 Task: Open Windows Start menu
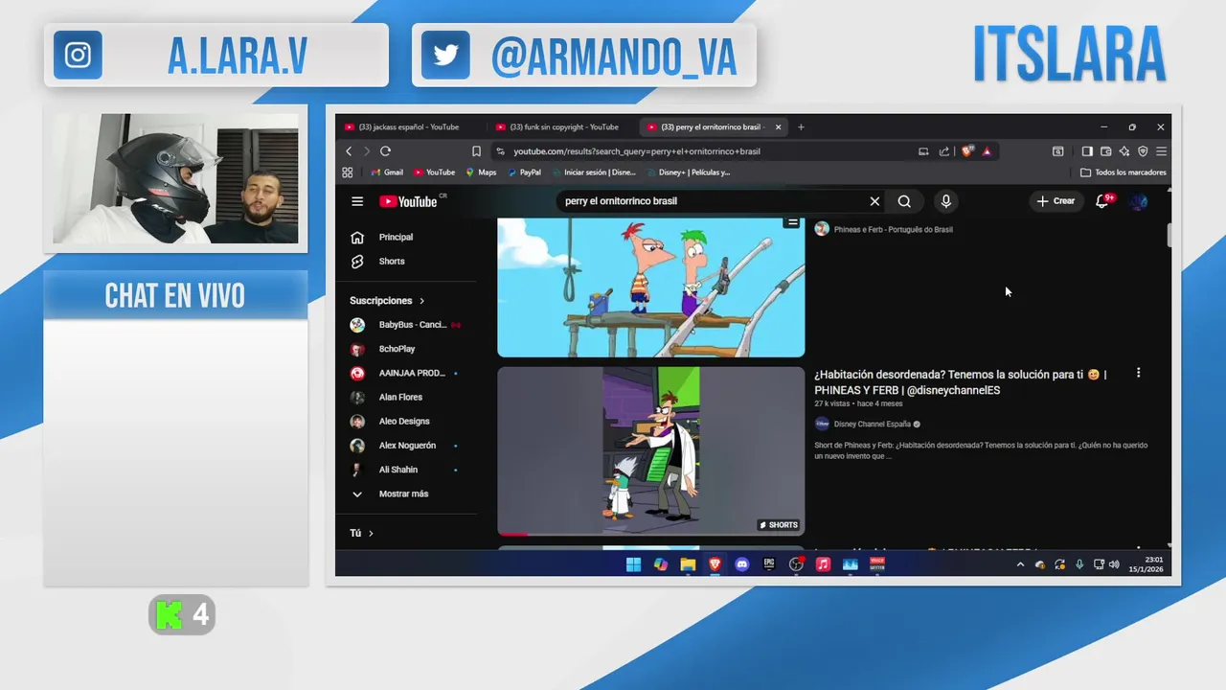click(x=633, y=564)
